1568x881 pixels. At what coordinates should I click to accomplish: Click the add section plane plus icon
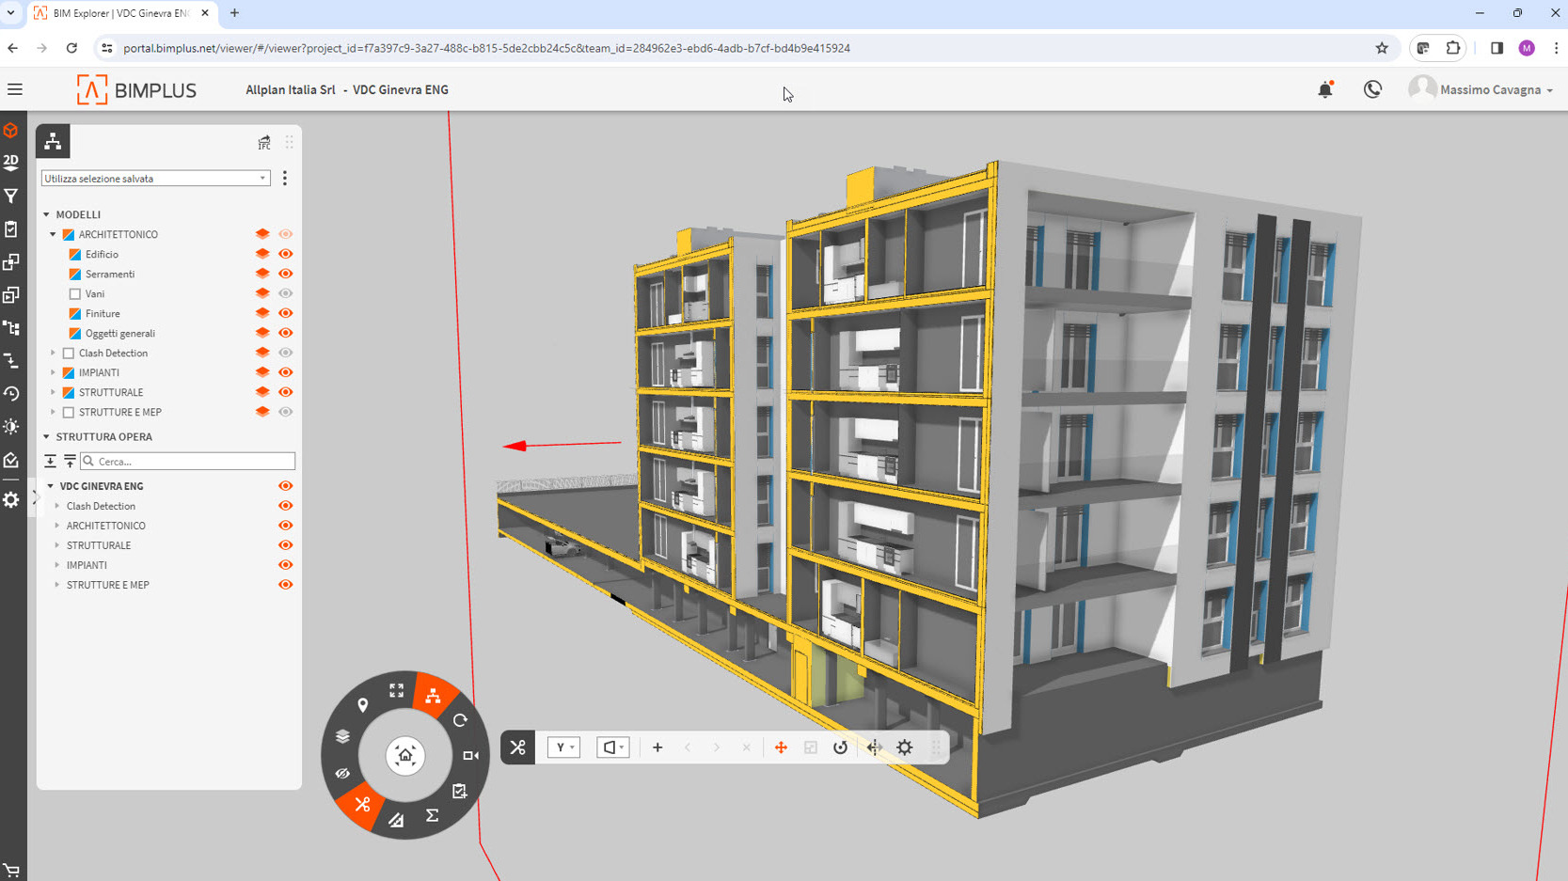point(657,747)
